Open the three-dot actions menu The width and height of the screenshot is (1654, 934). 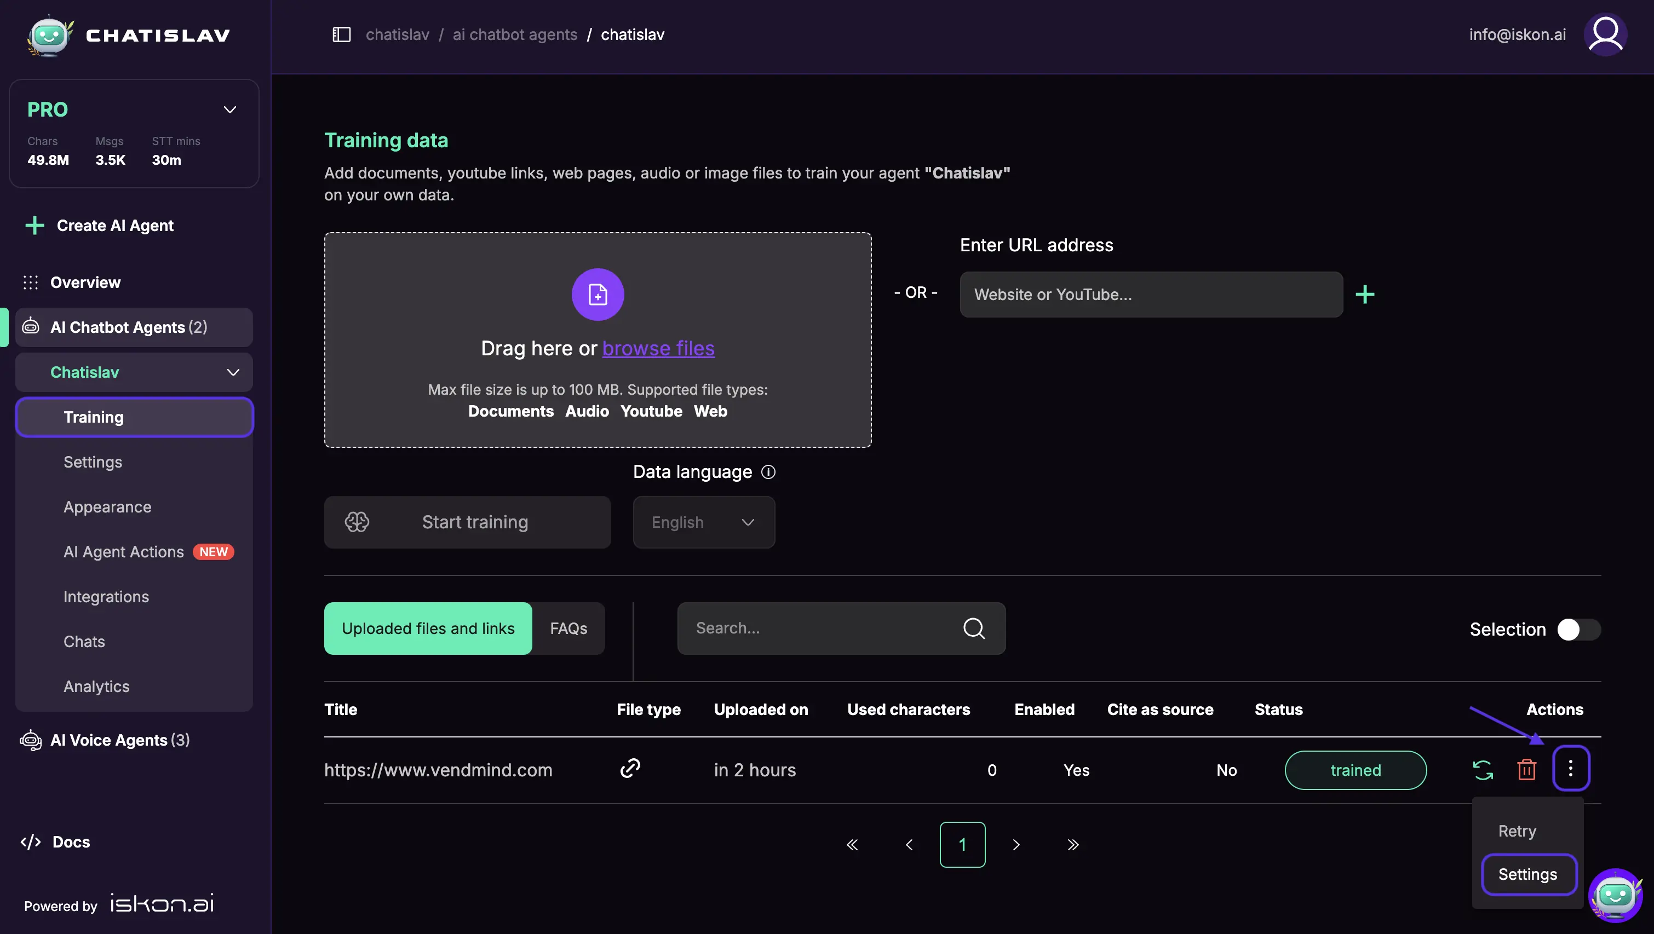[x=1571, y=768]
